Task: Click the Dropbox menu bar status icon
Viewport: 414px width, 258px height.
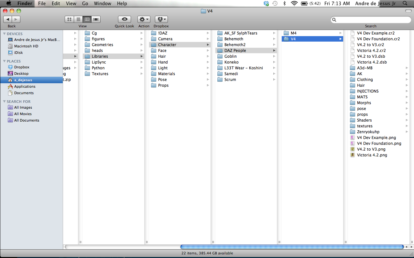Action: [266, 4]
